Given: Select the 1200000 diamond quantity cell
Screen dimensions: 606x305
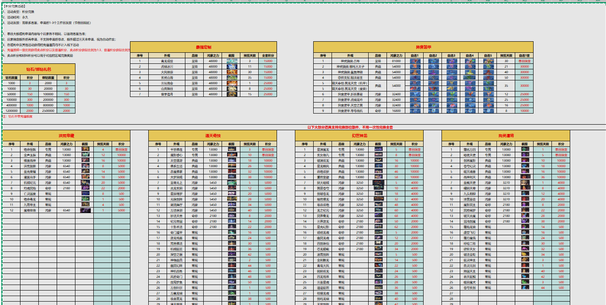Looking at the screenshot, I should [12, 111].
